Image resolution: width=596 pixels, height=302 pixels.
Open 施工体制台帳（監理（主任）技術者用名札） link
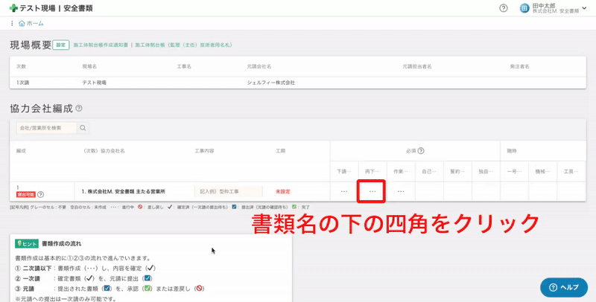pyautogui.click(x=183, y=45)
